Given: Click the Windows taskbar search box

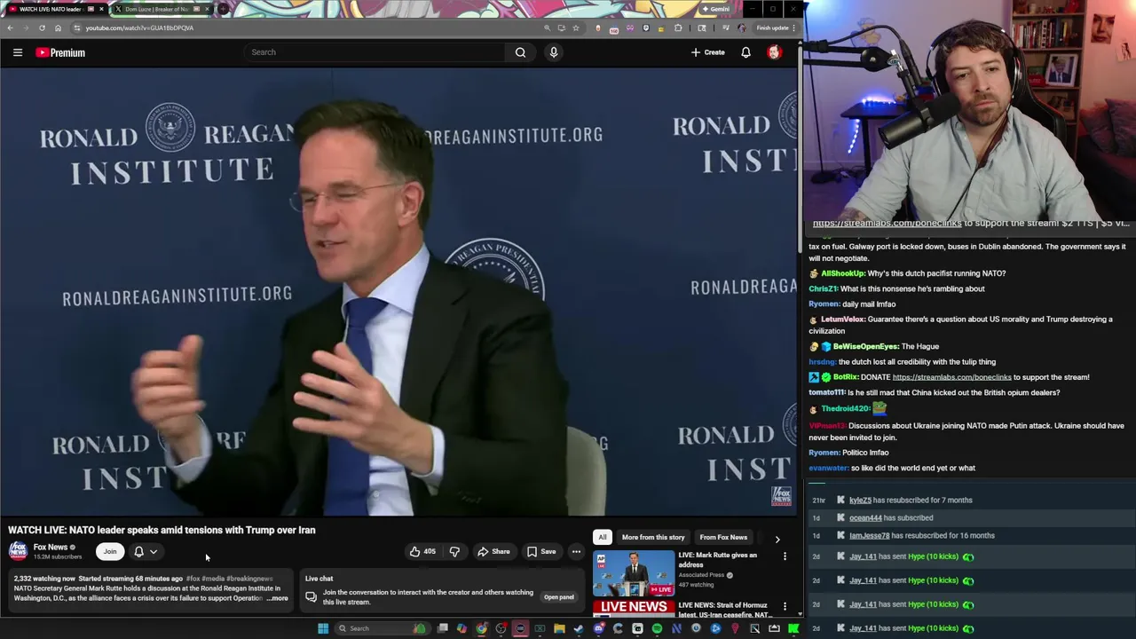Looking at the screenshot, I should [382, 628].
